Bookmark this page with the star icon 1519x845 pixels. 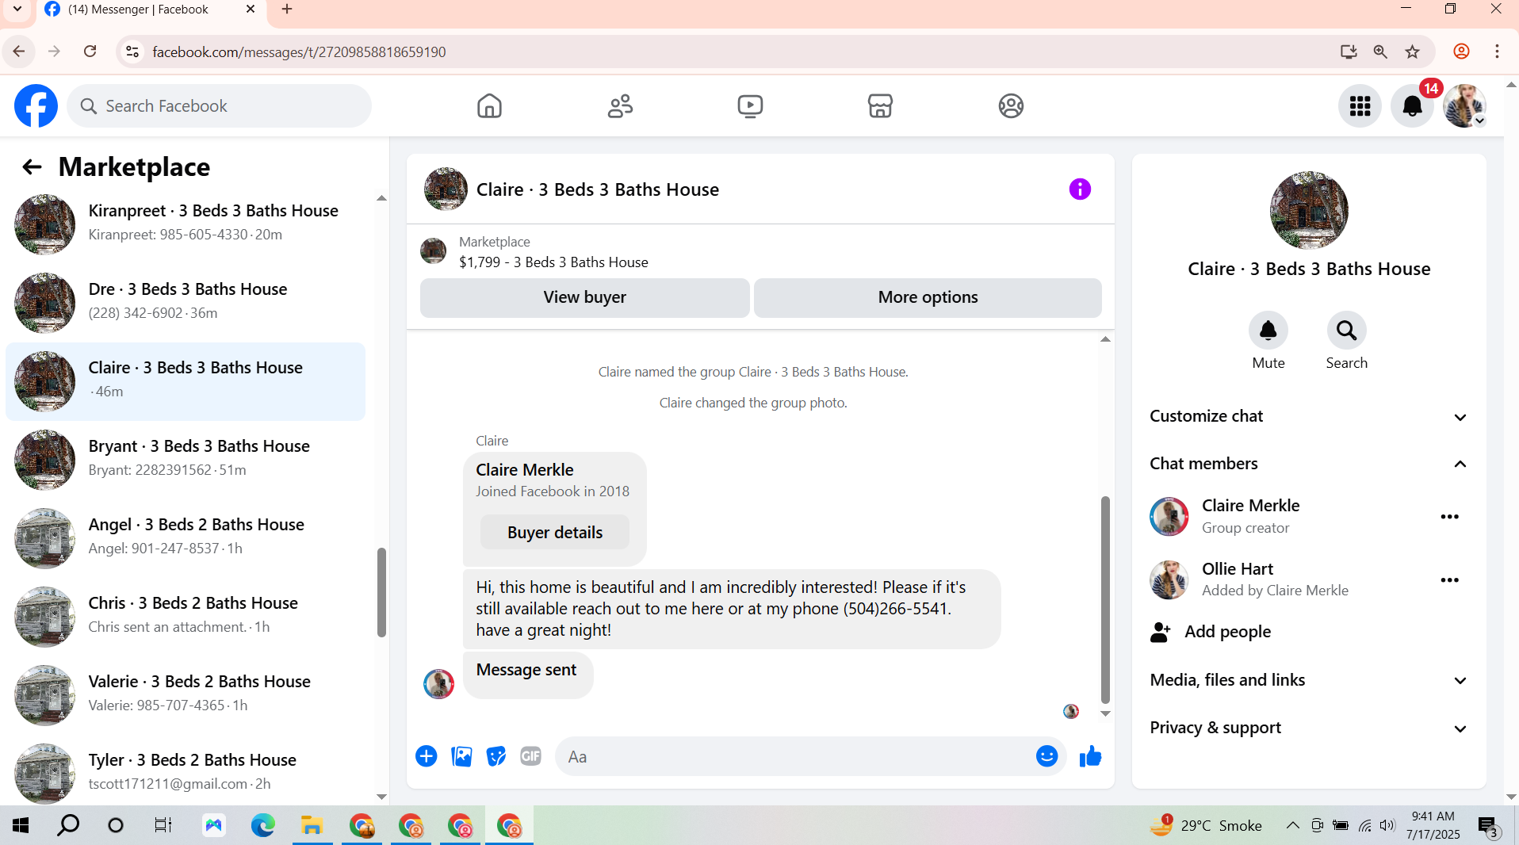tap(1413, 52)
